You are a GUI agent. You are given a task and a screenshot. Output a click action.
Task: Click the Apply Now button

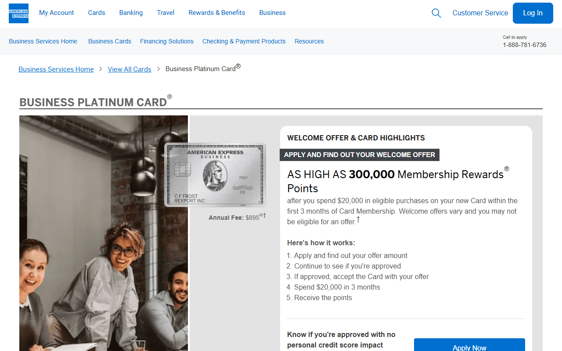point(469,345)
